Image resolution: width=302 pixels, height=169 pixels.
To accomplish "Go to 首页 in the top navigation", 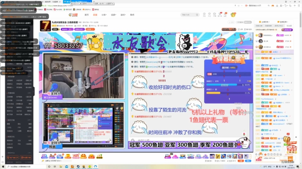I will 86,15.
